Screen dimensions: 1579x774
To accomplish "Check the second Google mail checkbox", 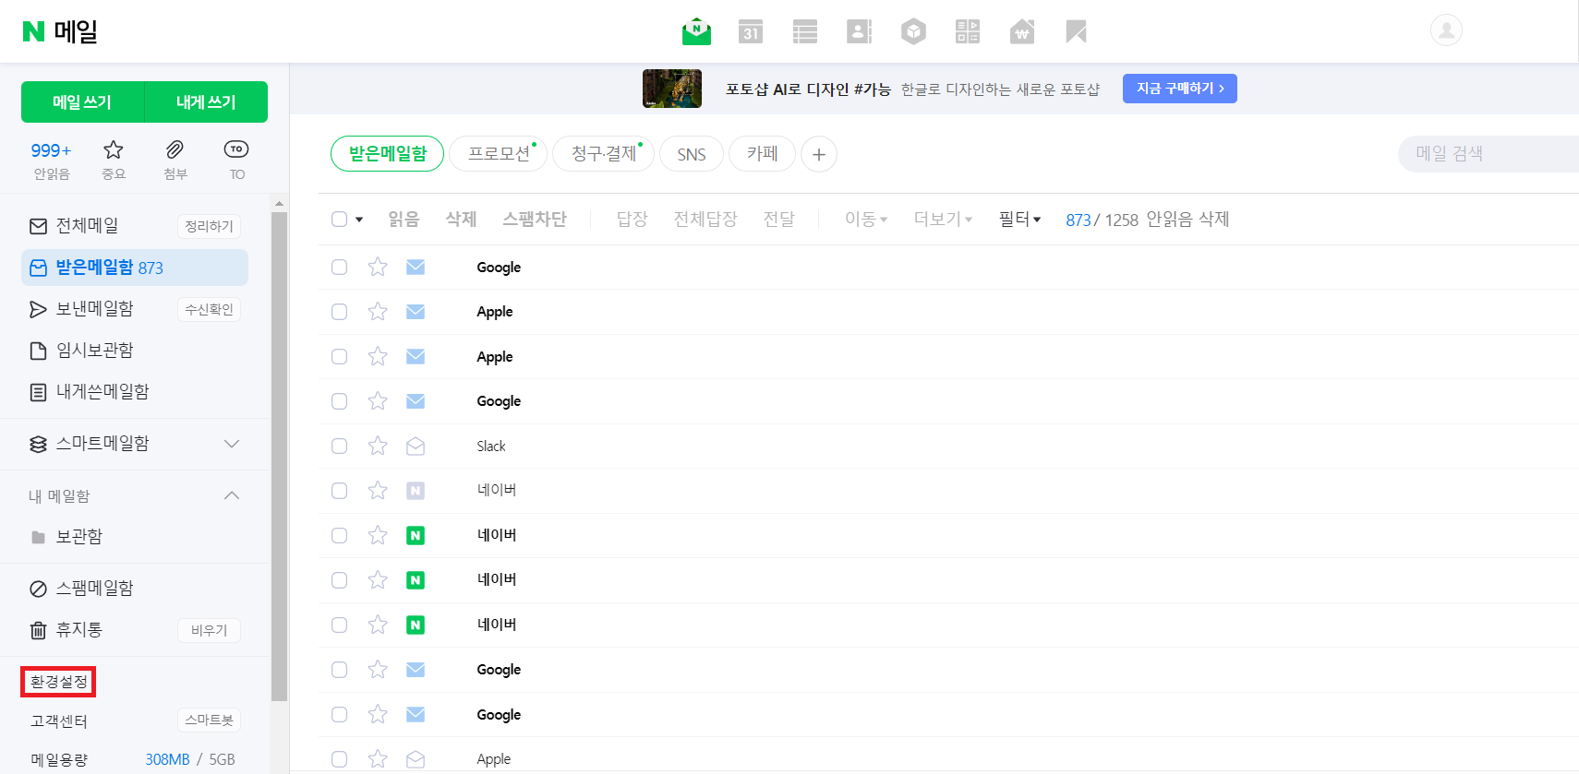I will click(x=339, y=401).
